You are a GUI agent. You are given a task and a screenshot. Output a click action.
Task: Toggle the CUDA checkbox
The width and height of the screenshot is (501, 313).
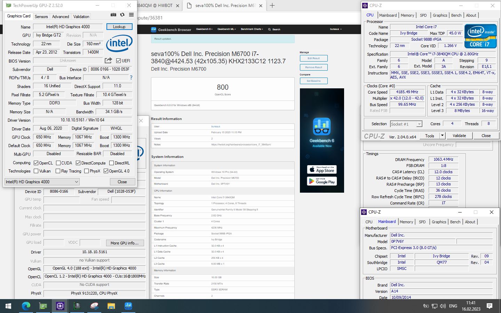coord(58,163)
